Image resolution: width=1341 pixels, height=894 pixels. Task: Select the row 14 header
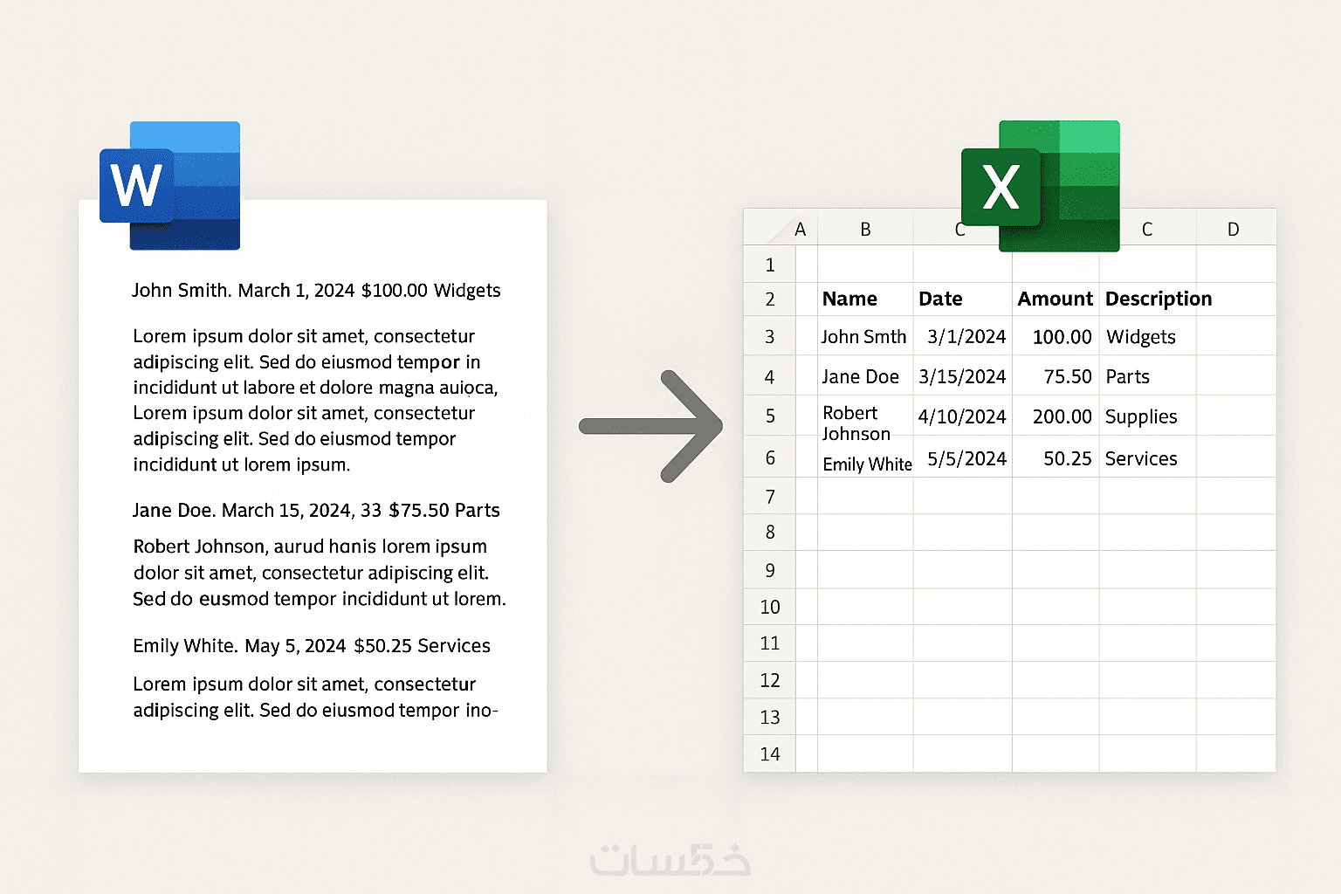point(769,753)
